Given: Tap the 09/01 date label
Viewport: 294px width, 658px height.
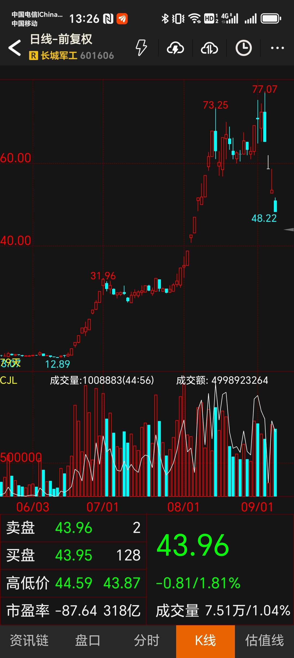Looking at the screenshot, I should [257, 507].
